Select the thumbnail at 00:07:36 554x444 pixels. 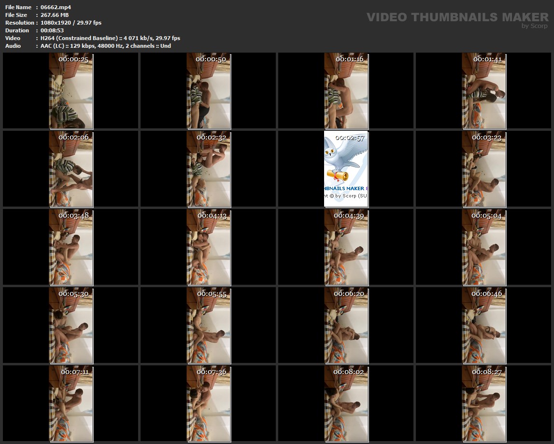(209, 403)
